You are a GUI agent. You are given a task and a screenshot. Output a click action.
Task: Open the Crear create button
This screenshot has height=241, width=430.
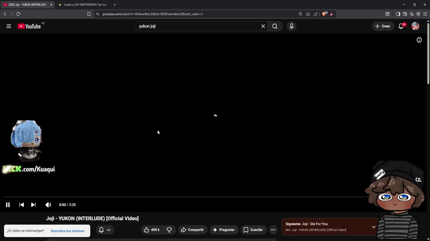pos(383,26)
